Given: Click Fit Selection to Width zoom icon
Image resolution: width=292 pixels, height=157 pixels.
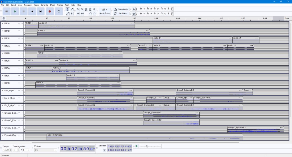Looking at the screenshot, I should pyautogui.click(x=86, y=9).
